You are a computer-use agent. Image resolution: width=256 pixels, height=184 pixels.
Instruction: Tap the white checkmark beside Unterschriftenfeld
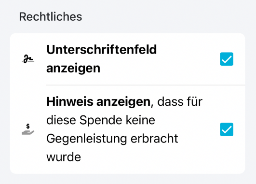(227, 59)
